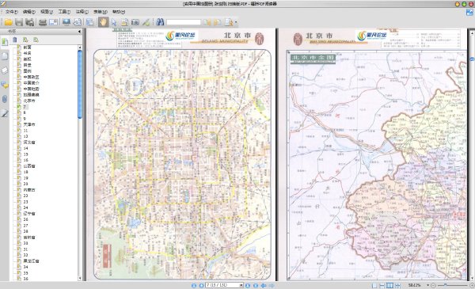This screenshot has width=475, height=289.
Task: Delete bookmark using the trash icon in bookmarks panel
Action: pyautogui.click(x=15, y=40)
